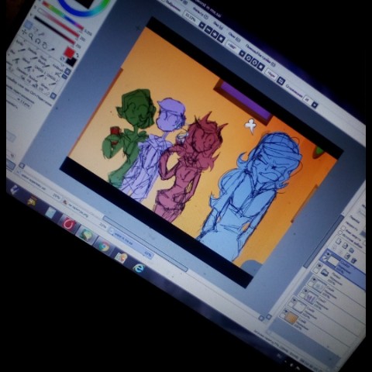
Task: Open the stabilizer value dropdown
Action: click(x=315, y=105)
